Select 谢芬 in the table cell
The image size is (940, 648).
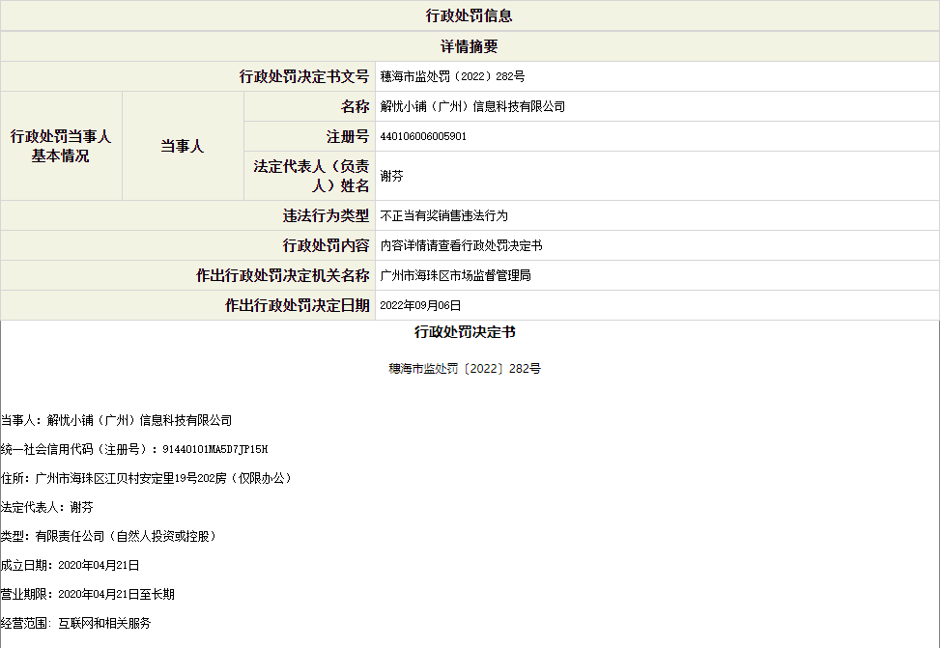(391, 176)
